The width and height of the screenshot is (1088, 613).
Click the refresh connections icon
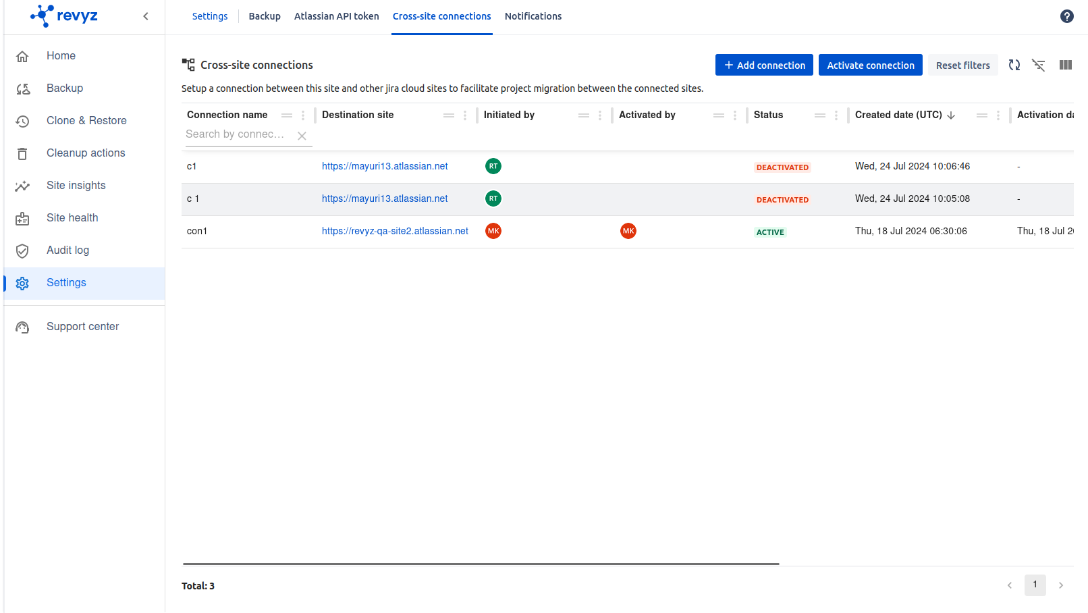pos(1014,65)
